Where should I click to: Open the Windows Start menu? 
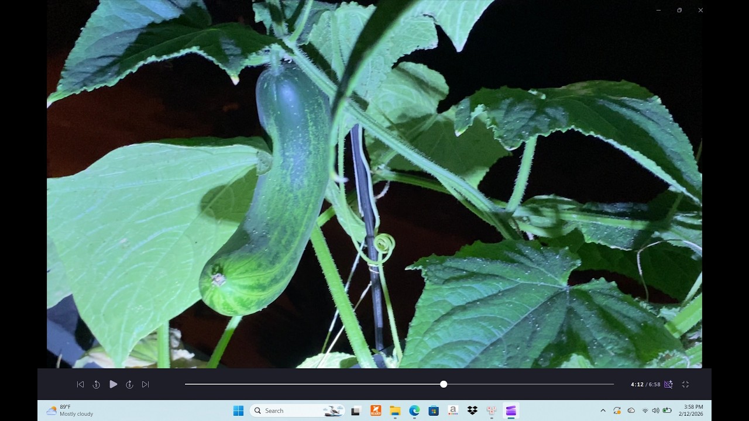(x=238, y=410)
